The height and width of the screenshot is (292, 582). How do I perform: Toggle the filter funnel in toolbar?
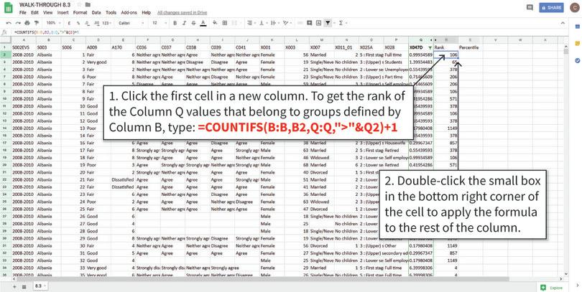328,23
